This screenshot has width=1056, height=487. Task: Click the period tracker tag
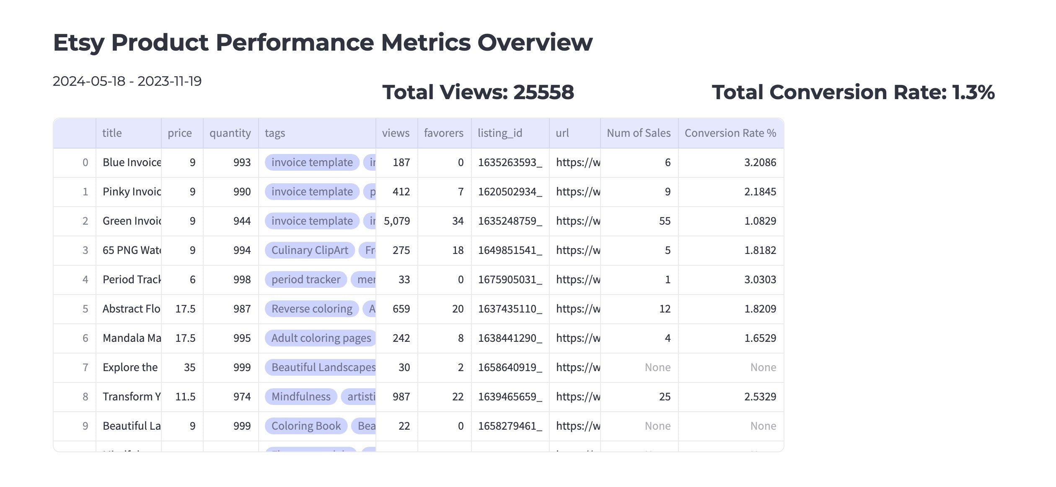tap(306, 279)
